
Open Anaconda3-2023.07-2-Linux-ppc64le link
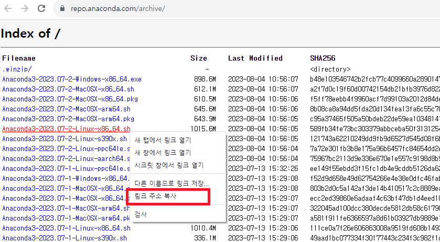coord(66,148)
